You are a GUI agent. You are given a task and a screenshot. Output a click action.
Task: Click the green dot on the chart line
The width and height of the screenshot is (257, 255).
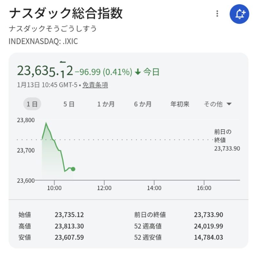[x=73, y=169]
